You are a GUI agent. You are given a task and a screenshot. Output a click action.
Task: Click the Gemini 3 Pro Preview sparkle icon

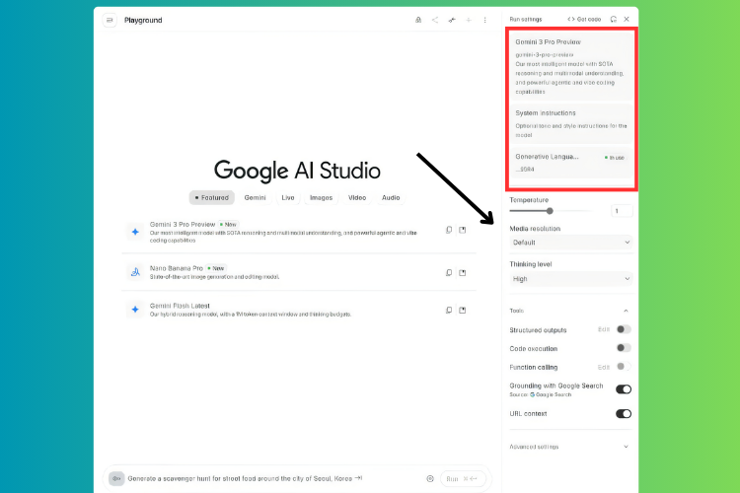point(135,232)
